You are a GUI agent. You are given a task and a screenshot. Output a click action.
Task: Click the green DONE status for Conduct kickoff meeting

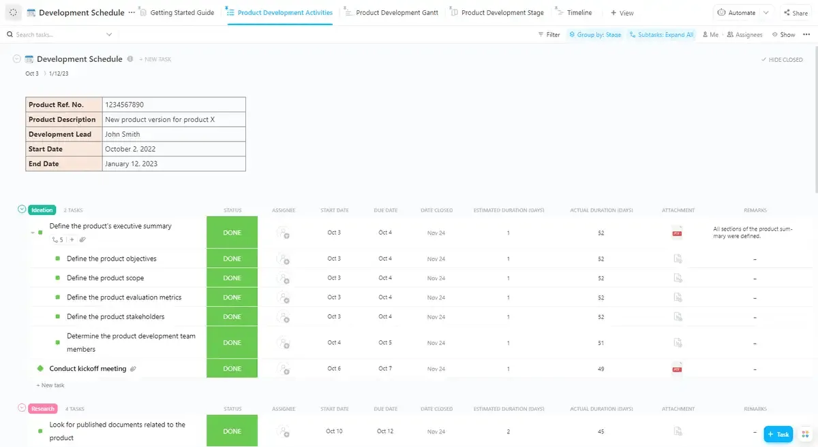coord(232,369)
